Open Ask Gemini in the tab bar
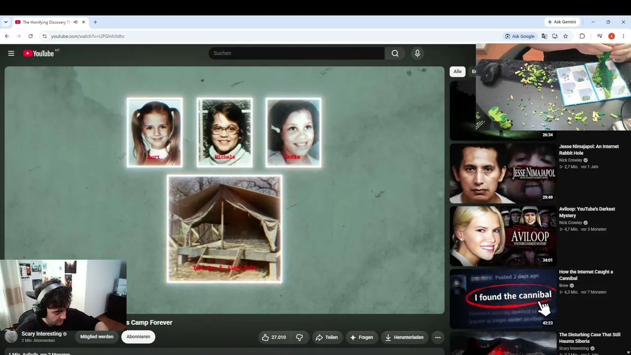Viewport: 631px width, 355px height. (561, 22)
